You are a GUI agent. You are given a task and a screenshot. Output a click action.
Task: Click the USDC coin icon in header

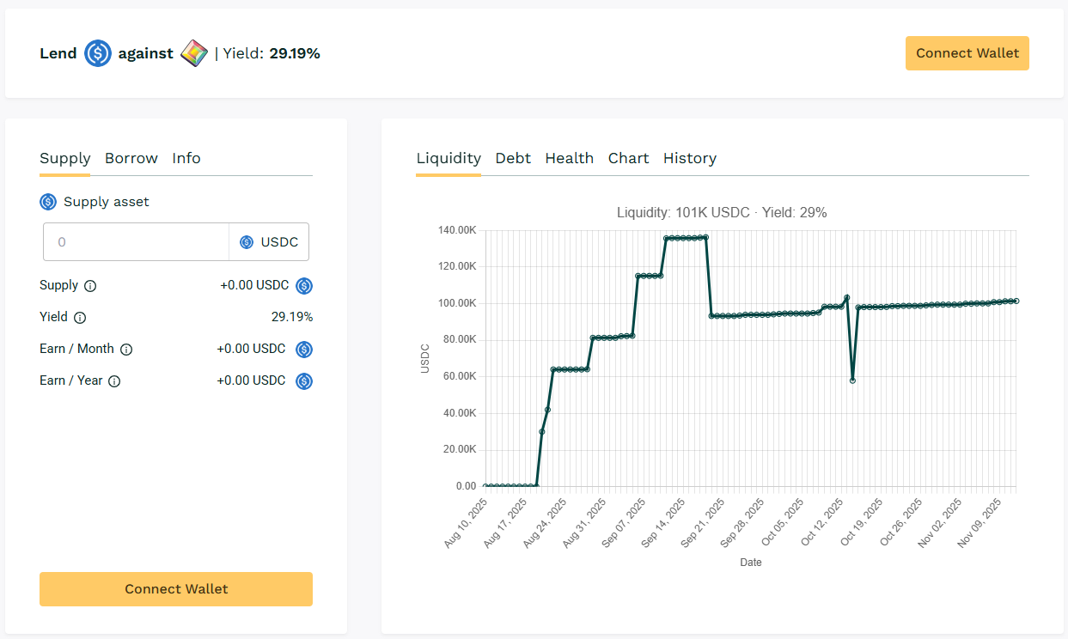(x=98, y=53)
